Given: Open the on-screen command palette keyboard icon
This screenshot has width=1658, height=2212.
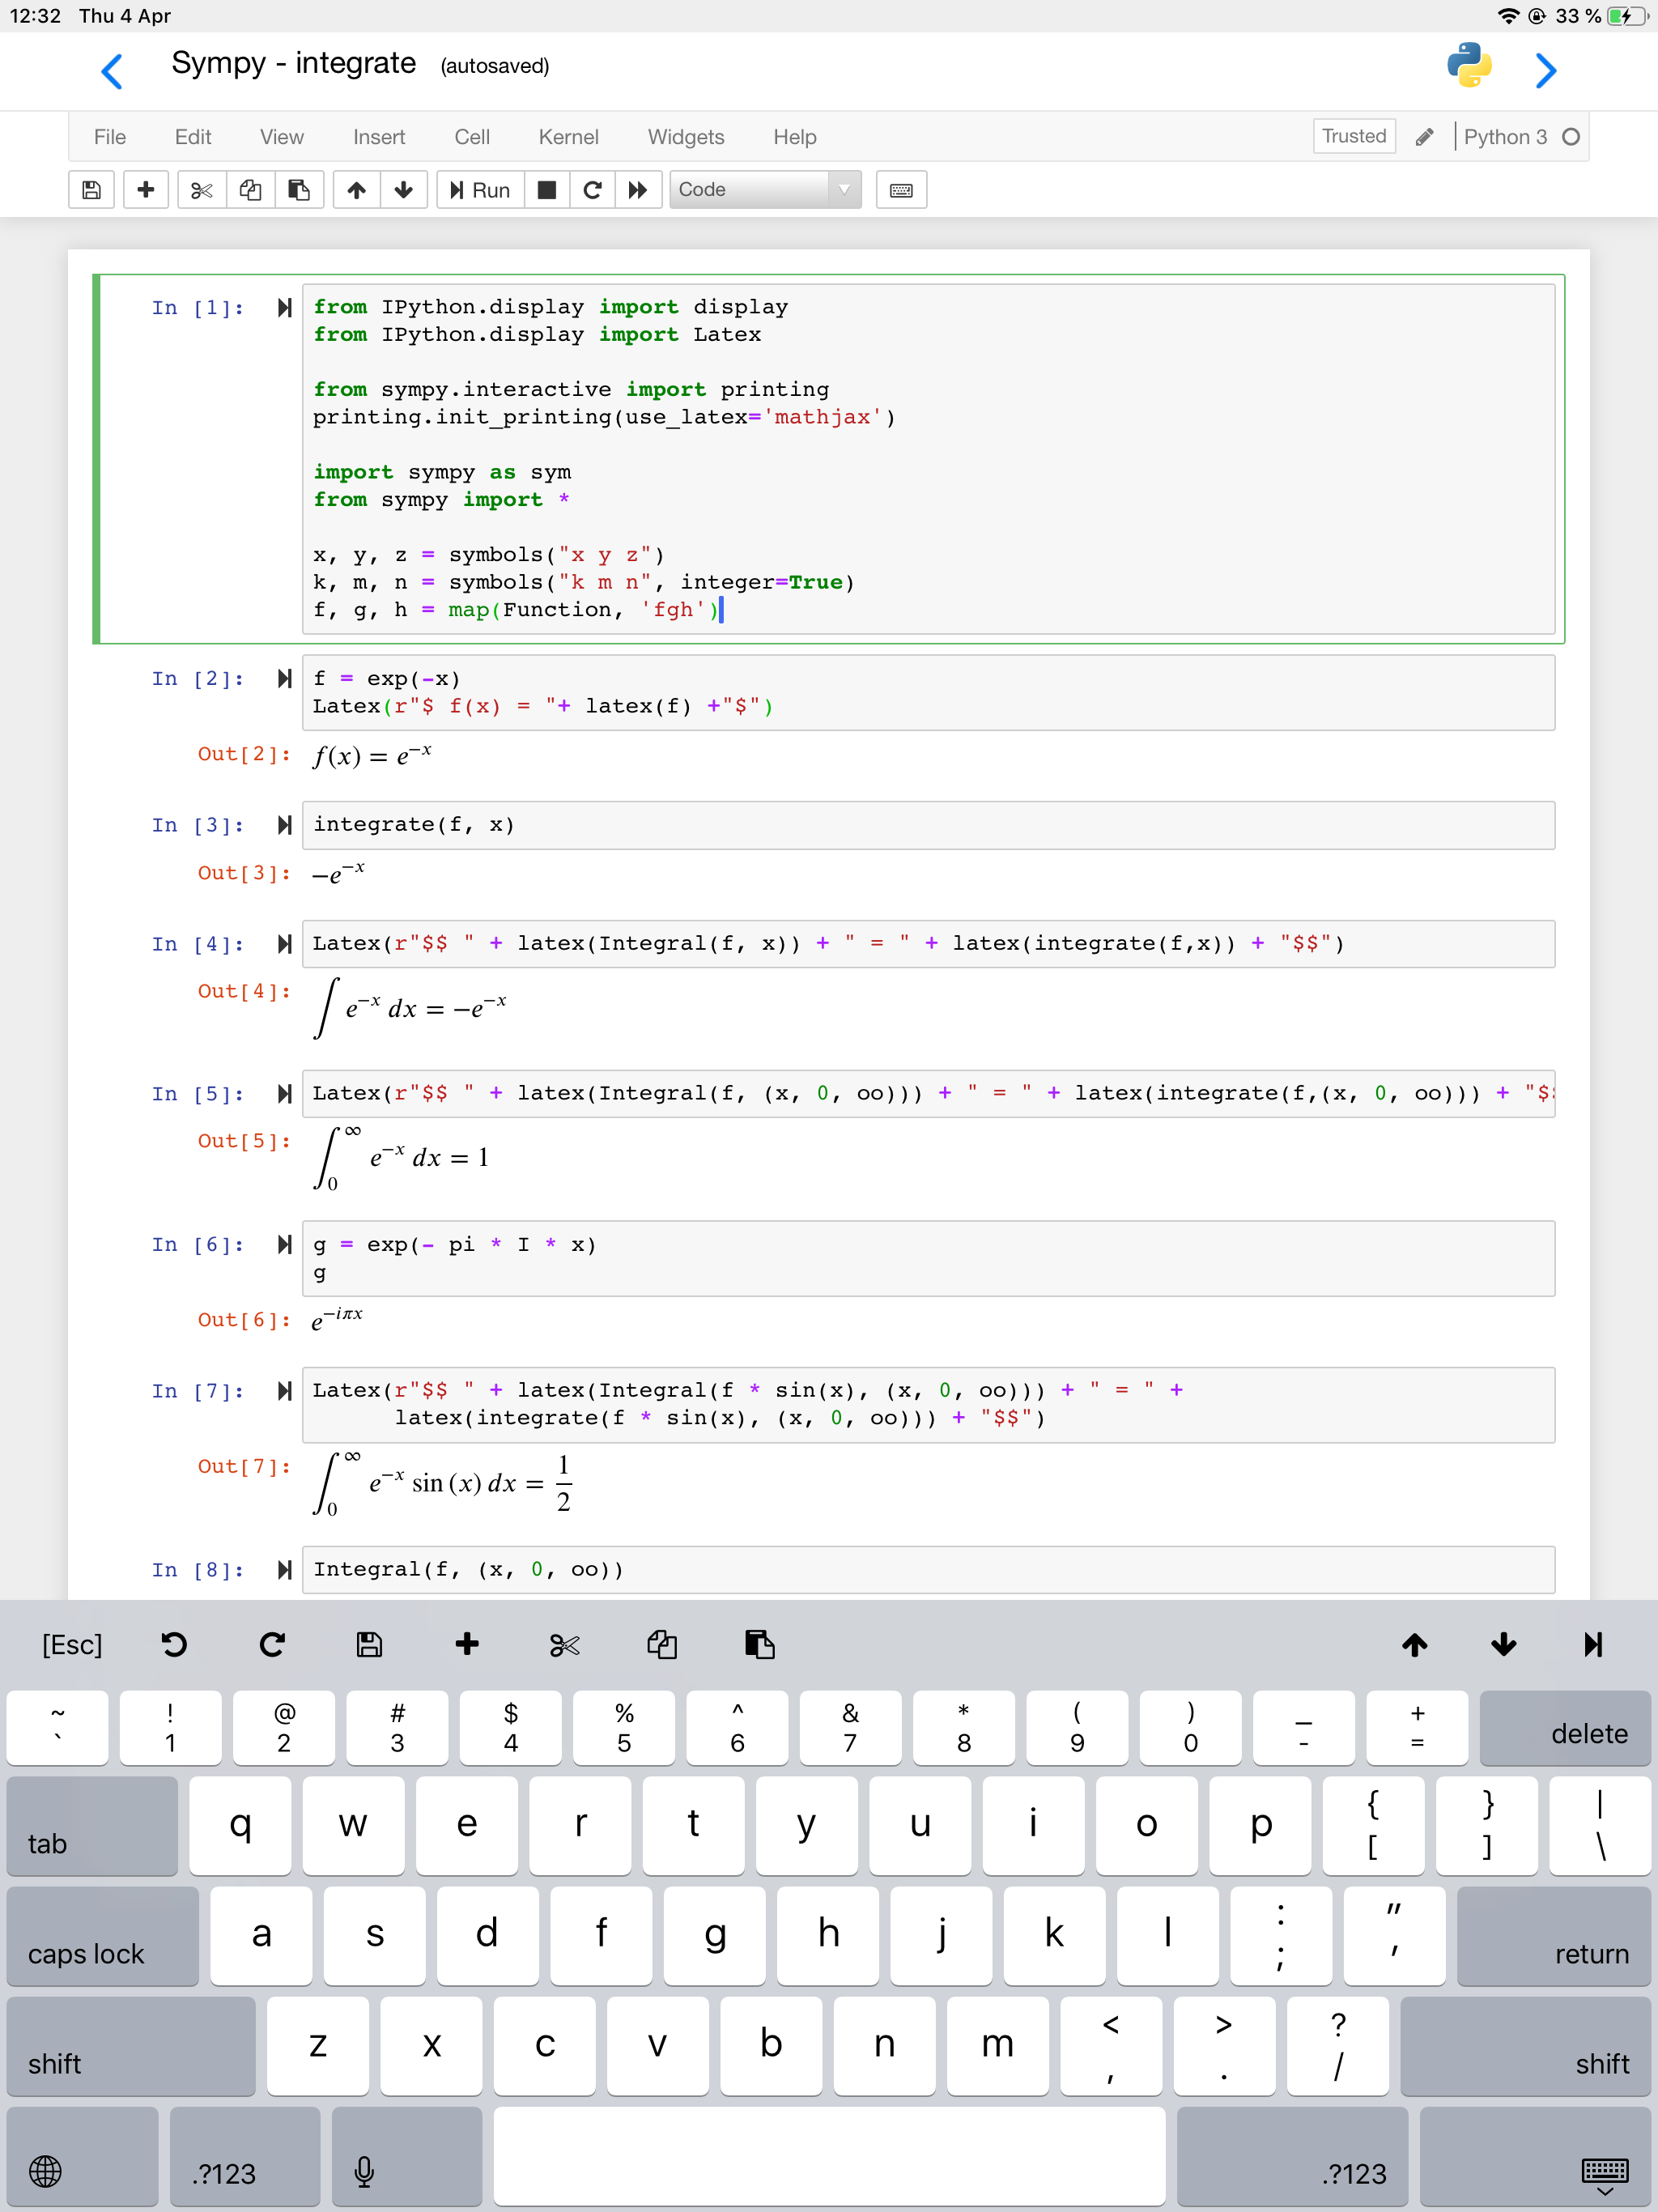Looking at the screenshot, I should 901,189.
